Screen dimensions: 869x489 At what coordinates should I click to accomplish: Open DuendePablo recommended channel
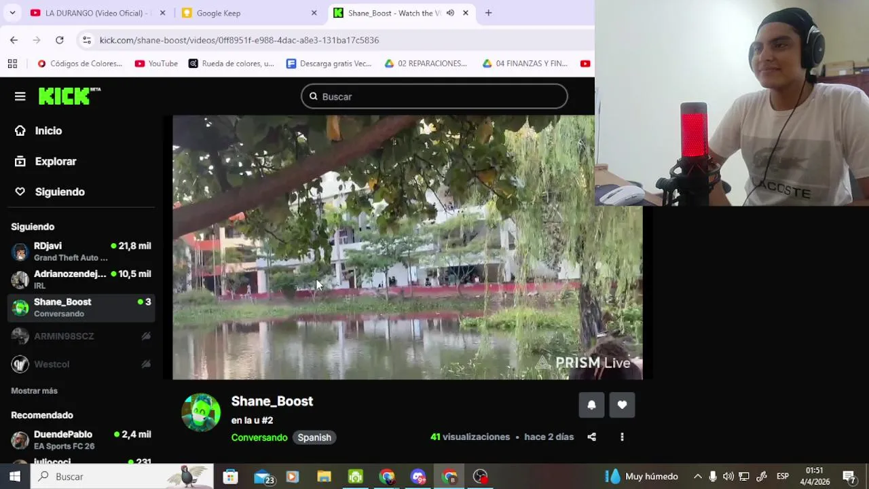click(81, 439)
